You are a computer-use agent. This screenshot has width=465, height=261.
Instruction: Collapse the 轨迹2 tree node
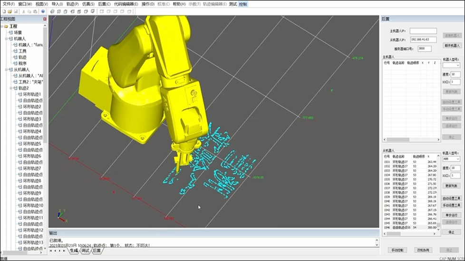coord(11,88)
